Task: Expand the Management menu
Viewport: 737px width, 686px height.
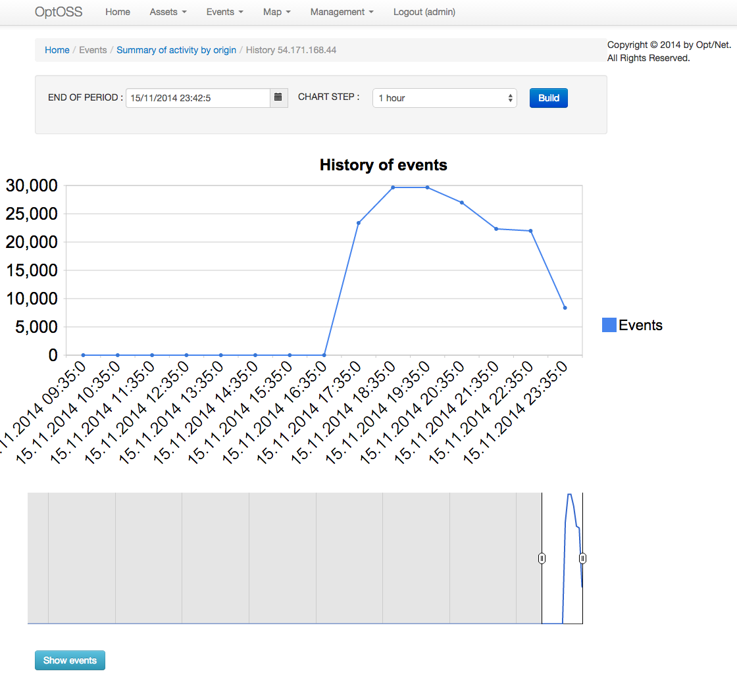Action: tap(342, 12)
